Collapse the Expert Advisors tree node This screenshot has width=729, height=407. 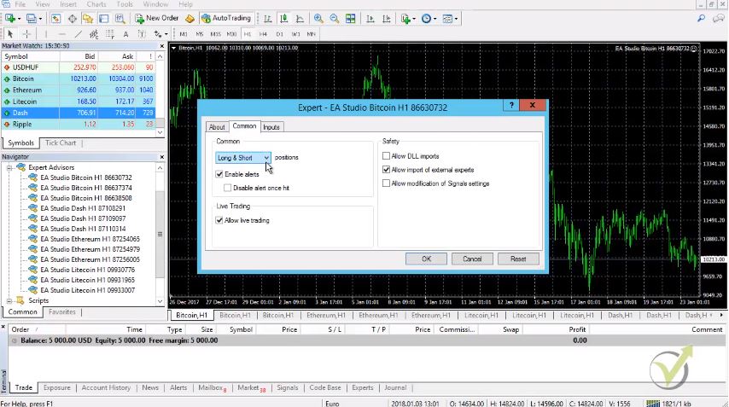pos(9,168)
